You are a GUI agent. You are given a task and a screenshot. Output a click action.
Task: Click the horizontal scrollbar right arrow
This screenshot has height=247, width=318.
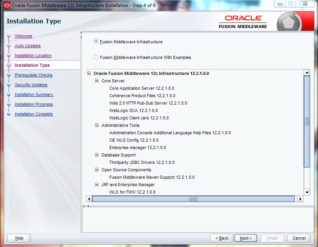[300, 199]
